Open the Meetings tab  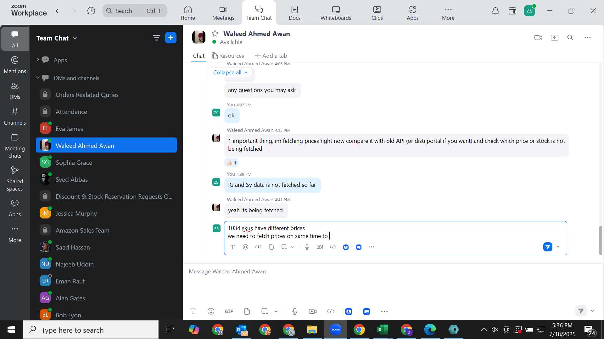(x=223, y=13)
